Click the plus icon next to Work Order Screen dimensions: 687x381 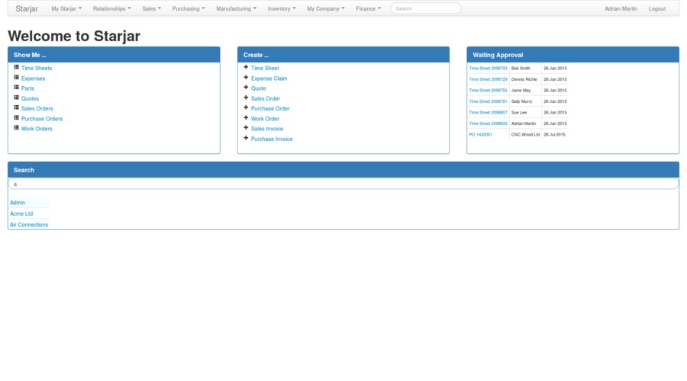click(246, 118)
